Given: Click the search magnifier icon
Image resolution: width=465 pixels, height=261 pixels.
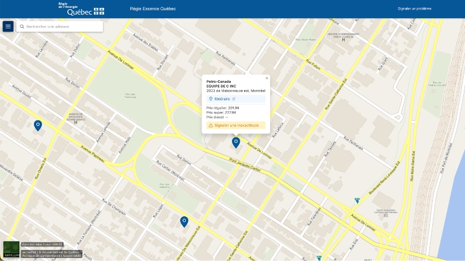Looking at the screenshot, I should pos(22,27).
